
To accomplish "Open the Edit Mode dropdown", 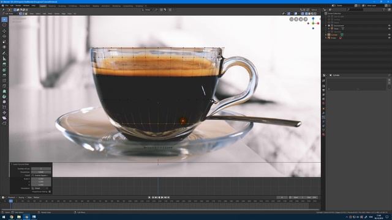I will click(x=10, y=13).
